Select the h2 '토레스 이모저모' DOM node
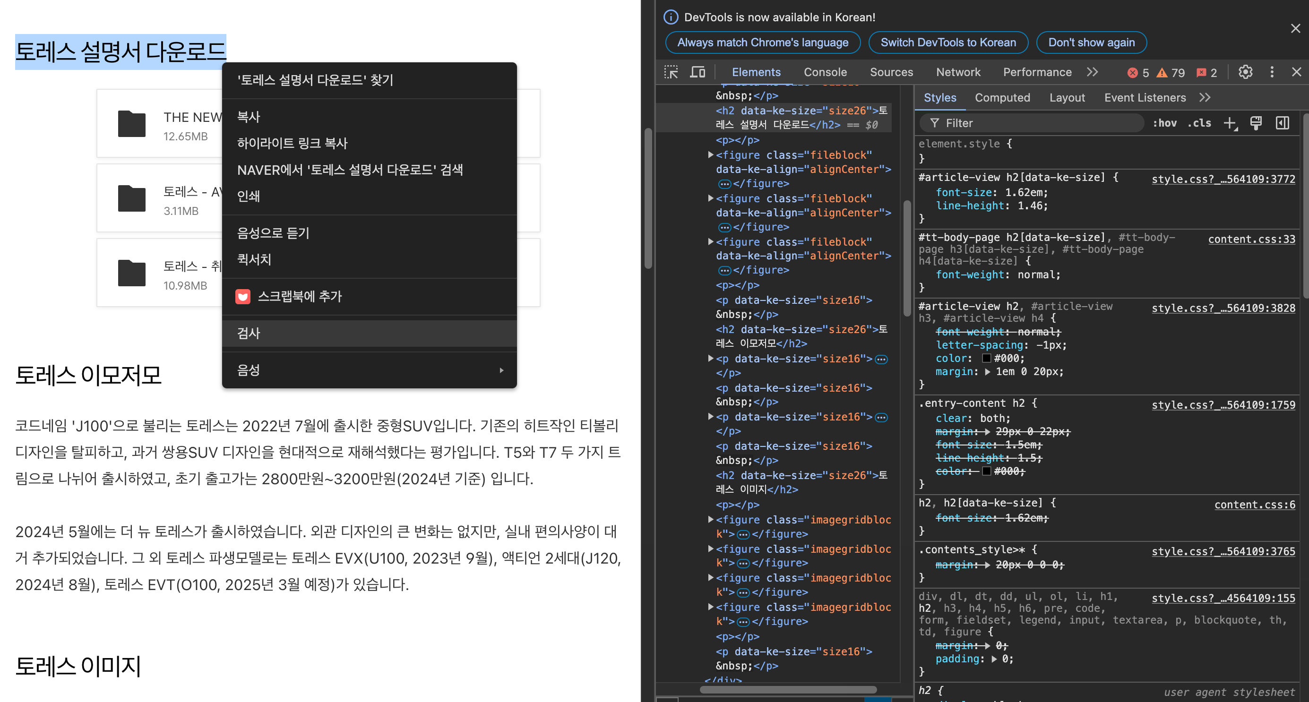 tap(801, 336)
